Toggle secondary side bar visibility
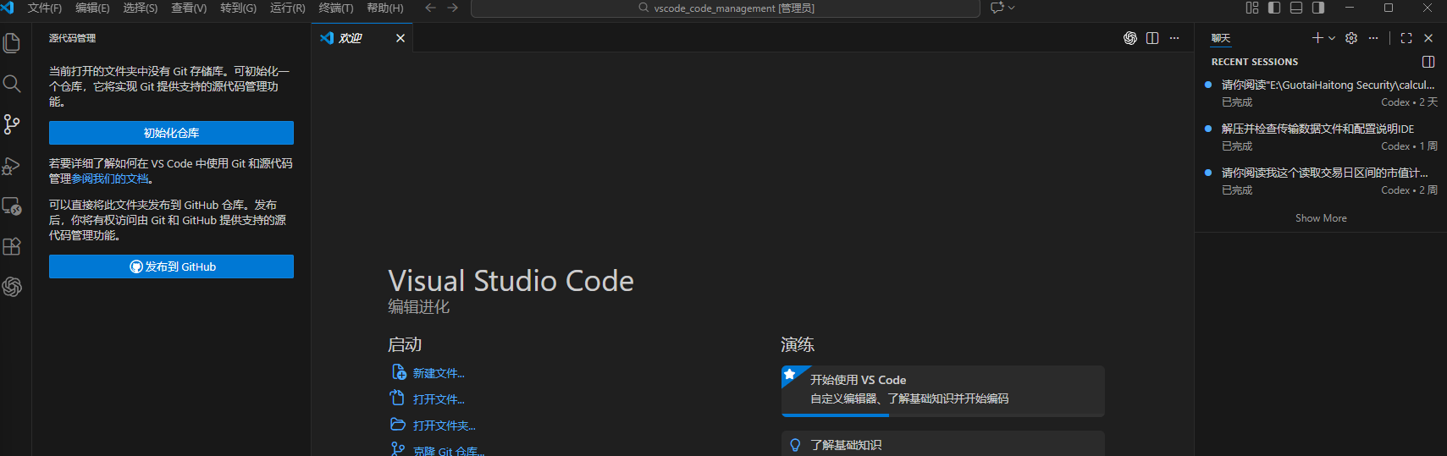This screenshot has width=1447, height=456. (1318, 8)
